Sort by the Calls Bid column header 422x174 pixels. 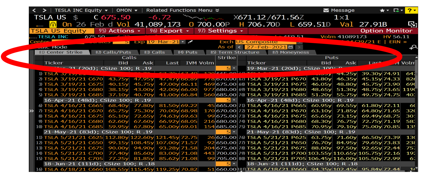117,63
